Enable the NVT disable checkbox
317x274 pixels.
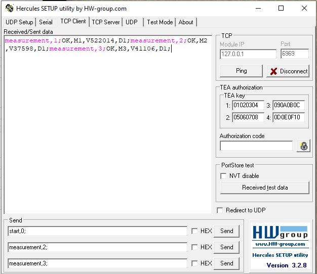coord(223,176)
